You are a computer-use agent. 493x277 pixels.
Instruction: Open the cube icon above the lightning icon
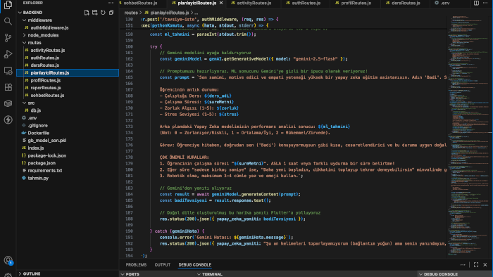click(8, 103)
